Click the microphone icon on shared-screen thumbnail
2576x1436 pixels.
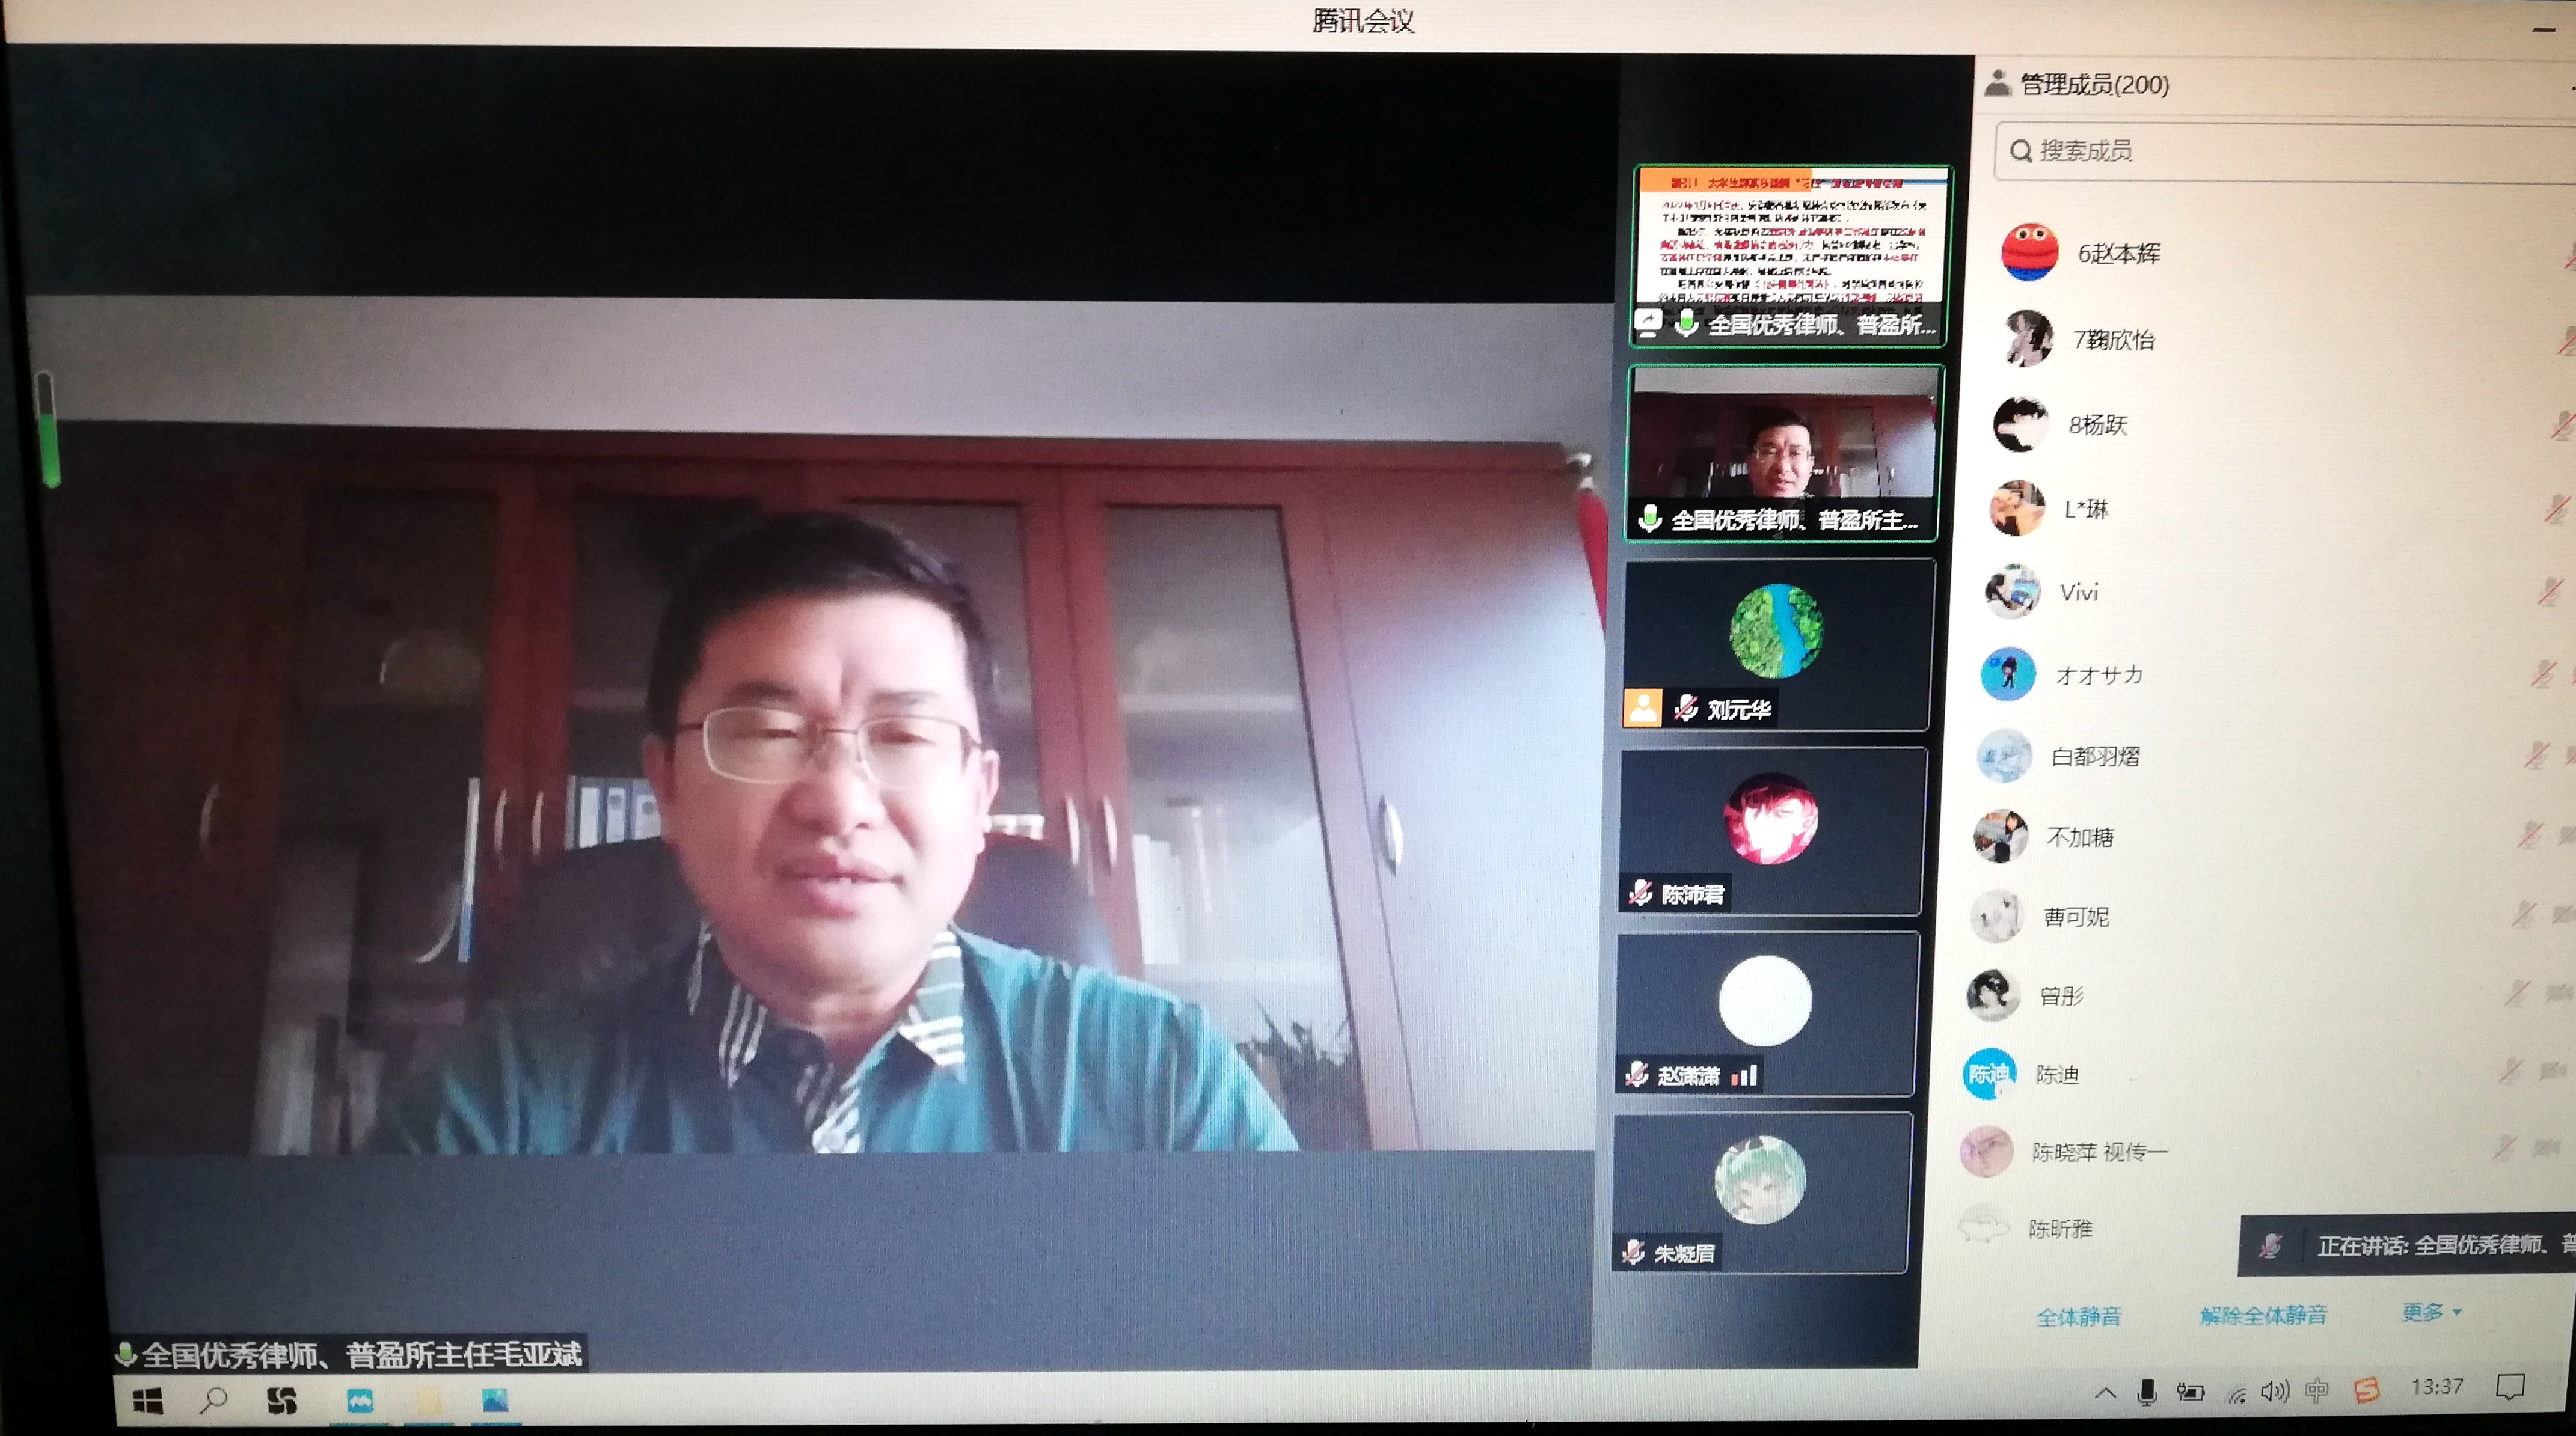pos(1686,323)
